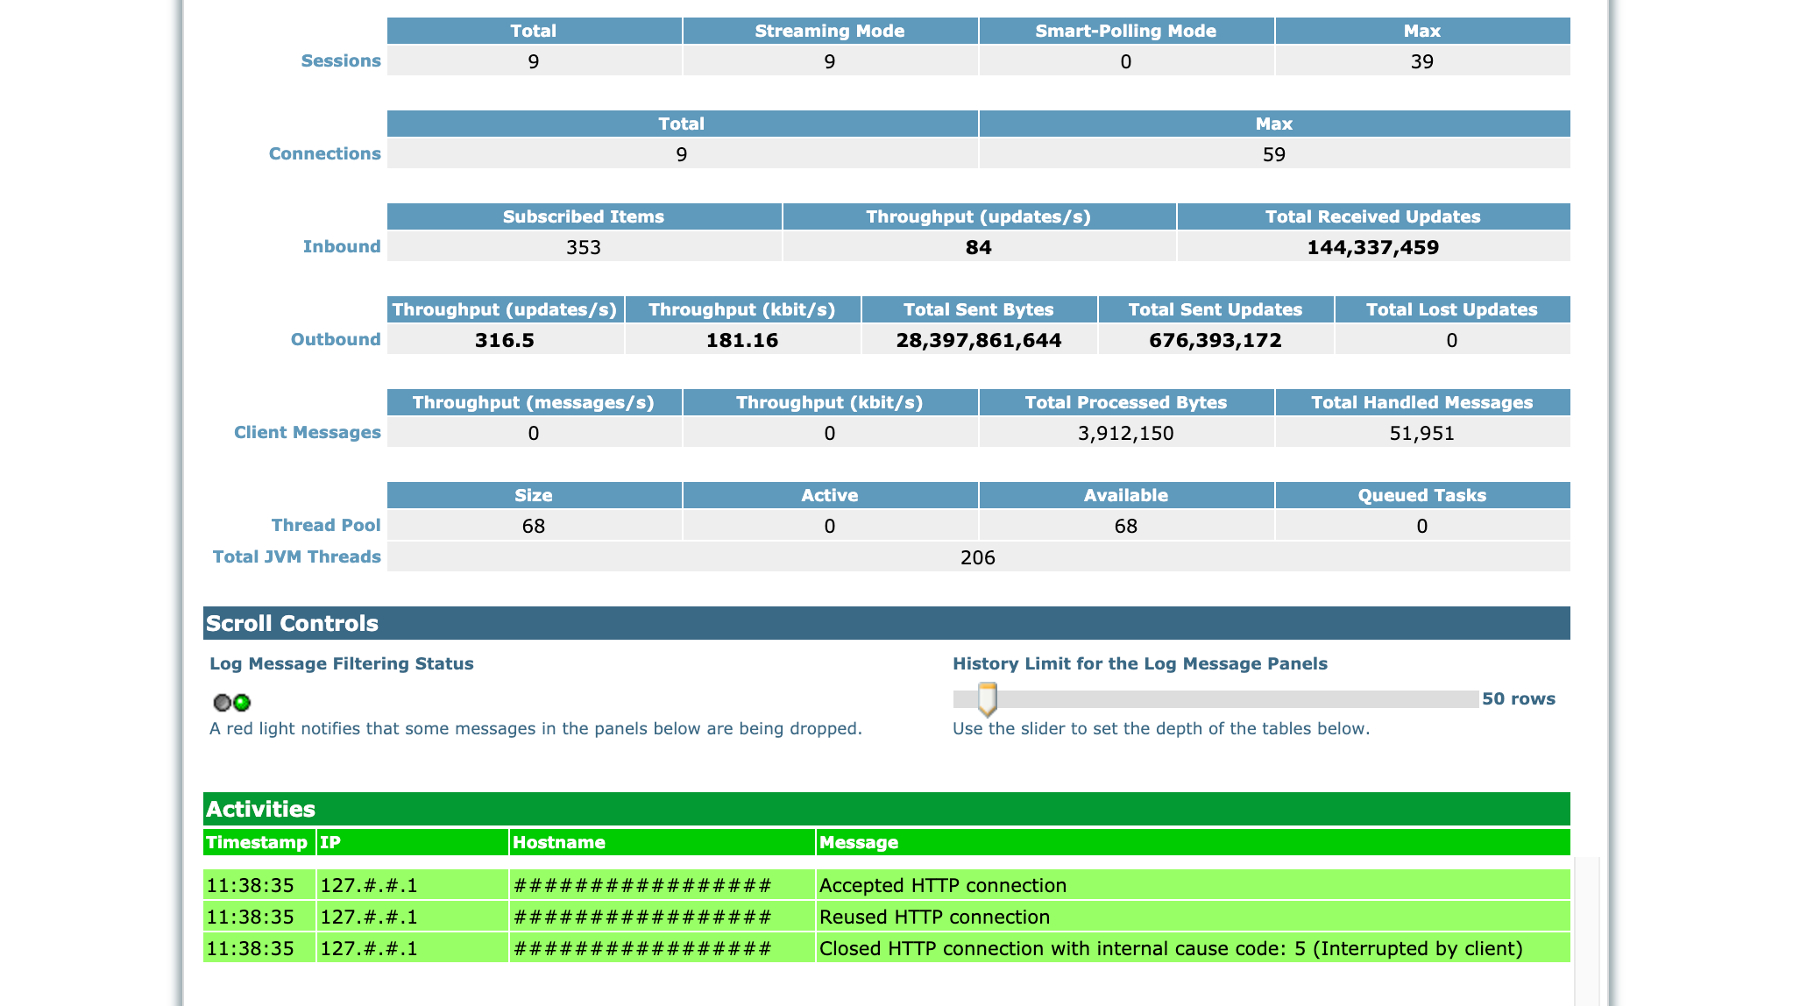
Task: Click the Message column header
Action: (x=859, y=842)
